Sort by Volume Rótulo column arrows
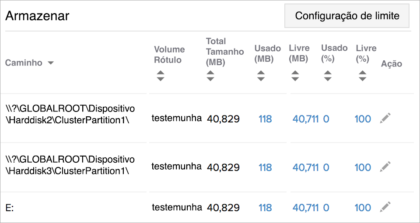 (161, 76)
